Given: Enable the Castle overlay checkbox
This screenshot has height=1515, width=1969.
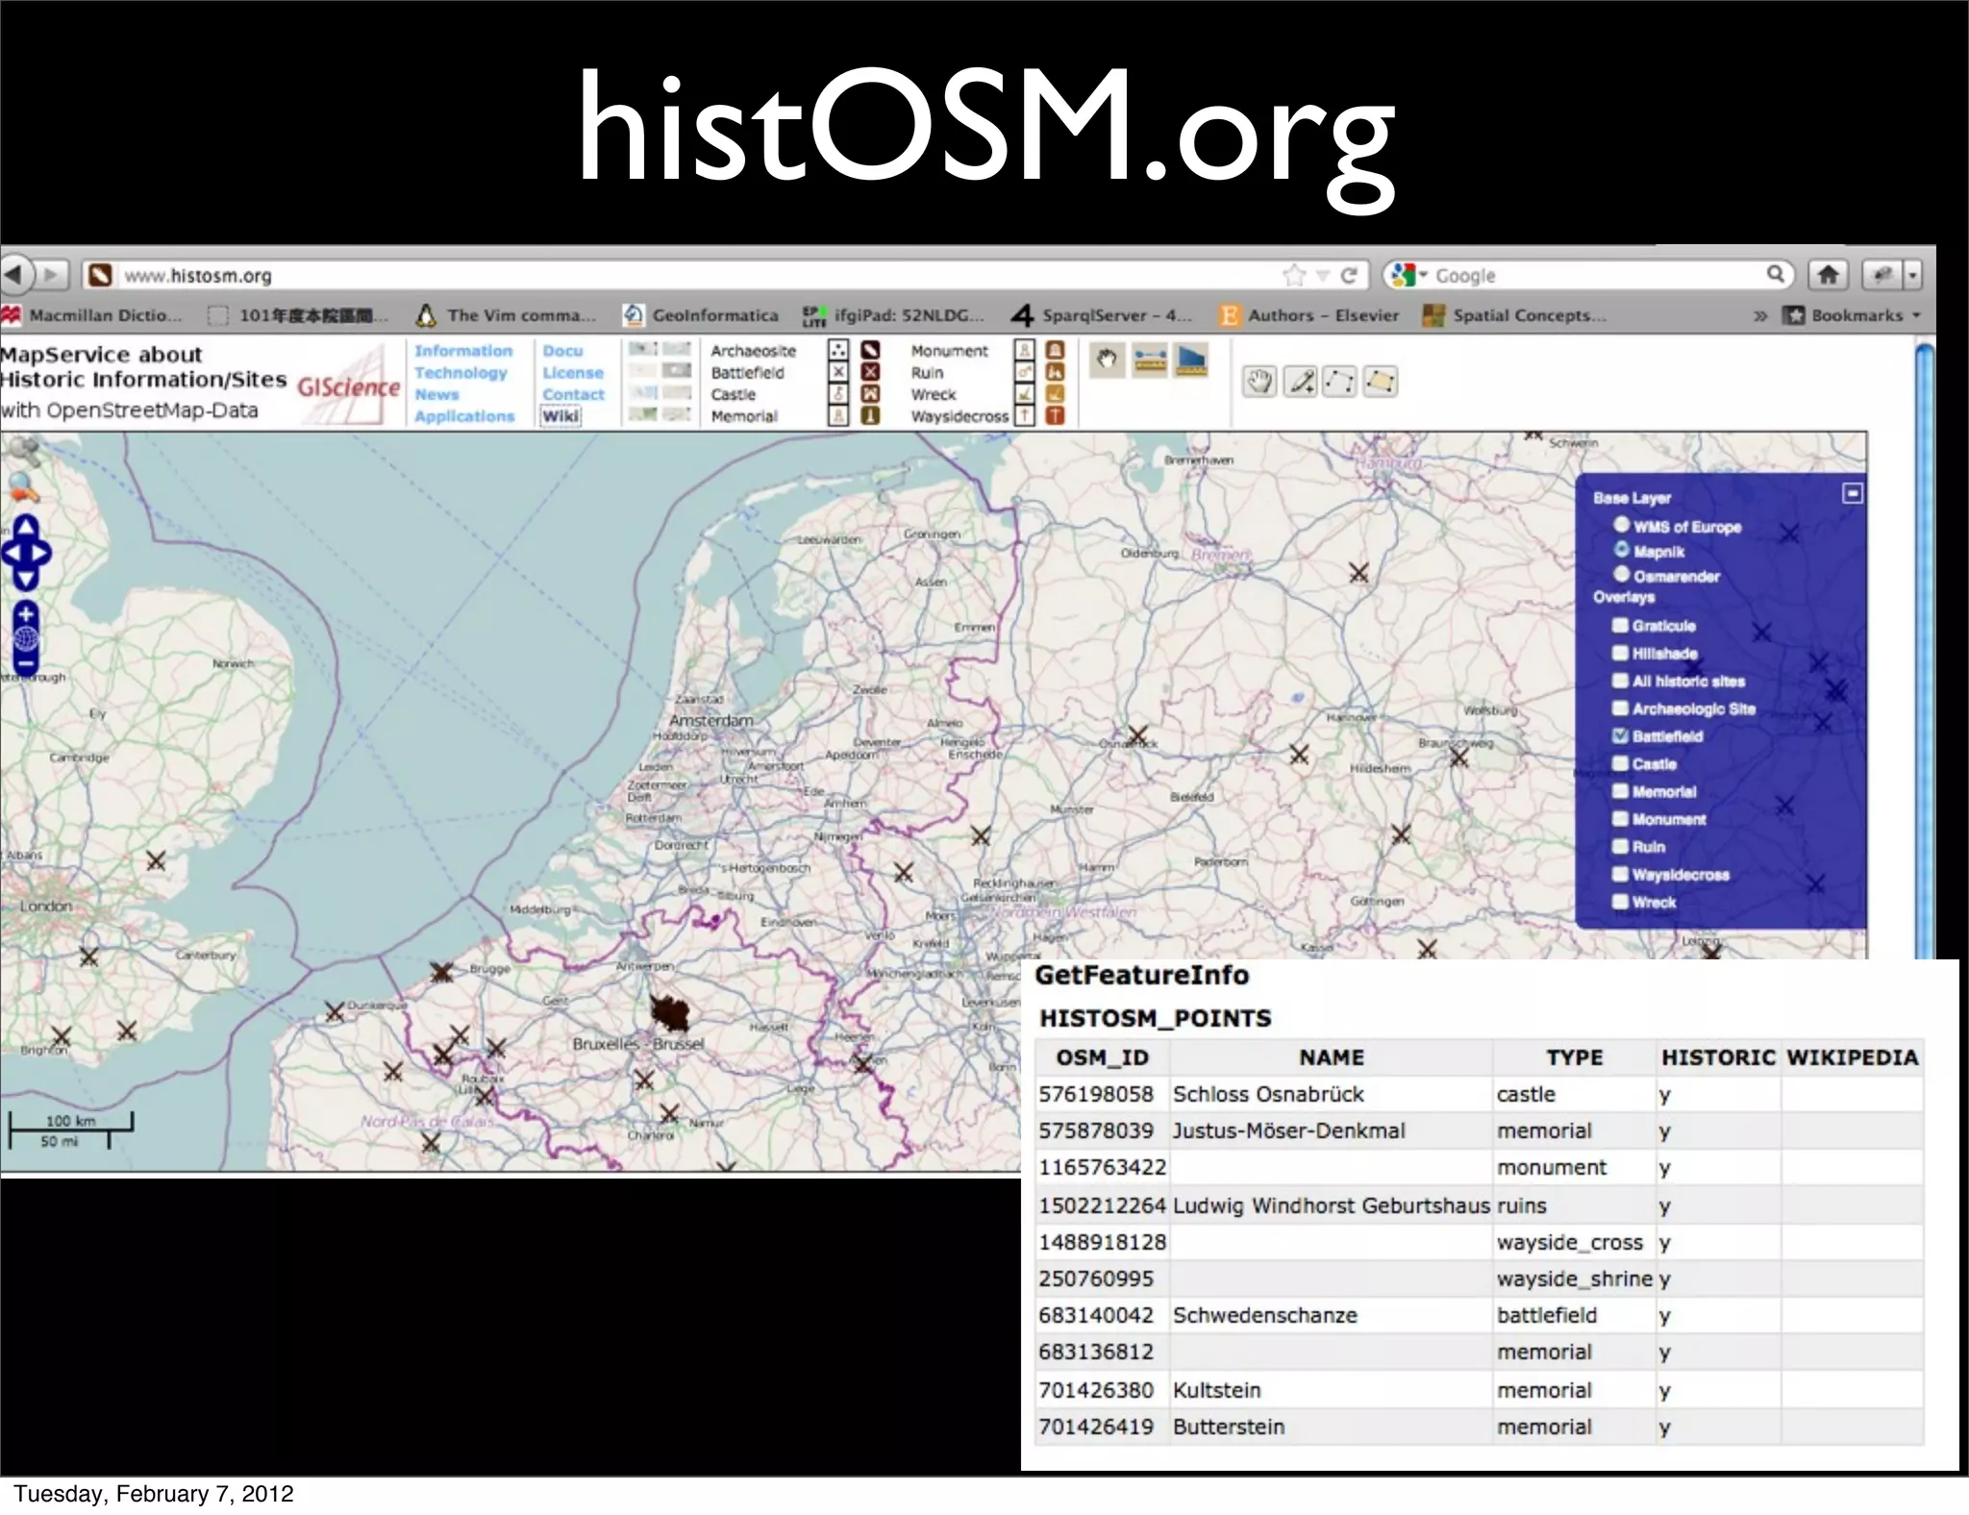Looking at the screenshot, I should (1620, 763).
